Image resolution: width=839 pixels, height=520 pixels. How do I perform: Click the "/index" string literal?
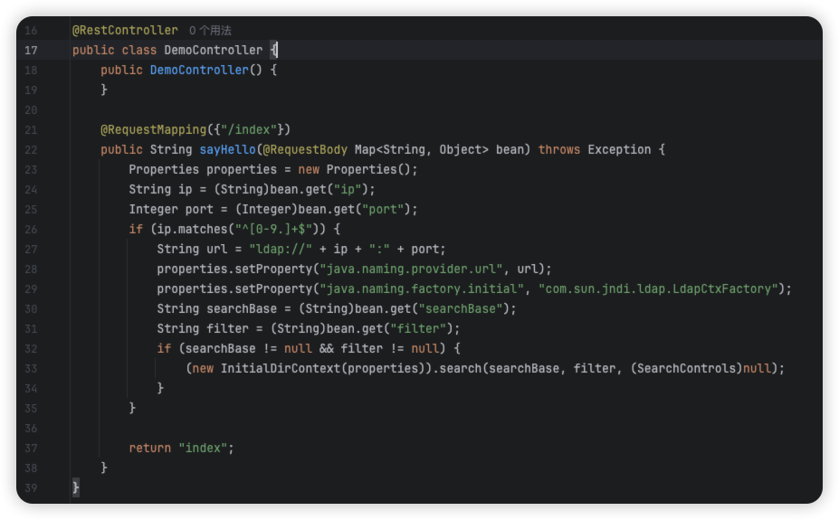point(248,130)
